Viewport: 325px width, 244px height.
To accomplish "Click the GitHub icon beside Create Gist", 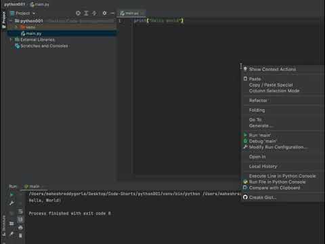I will [x=245, y=197].
